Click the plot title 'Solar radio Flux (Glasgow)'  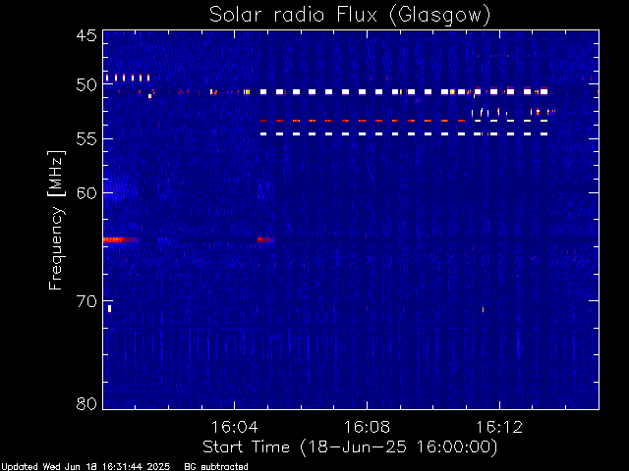click(350, 16)
